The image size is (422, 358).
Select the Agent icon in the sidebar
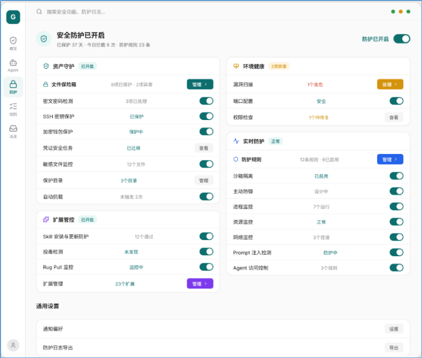13,65
